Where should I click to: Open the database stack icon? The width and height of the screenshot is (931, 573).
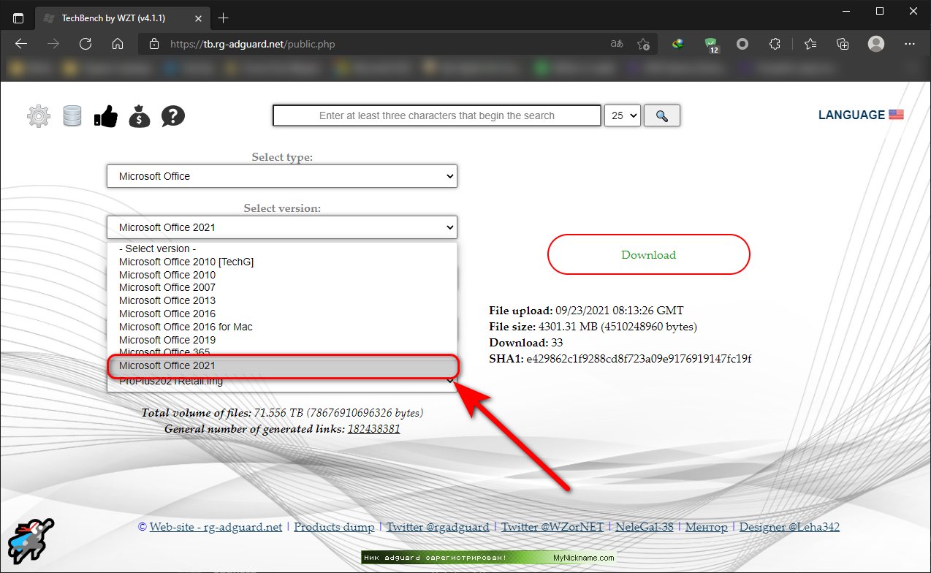click(72, 116)
